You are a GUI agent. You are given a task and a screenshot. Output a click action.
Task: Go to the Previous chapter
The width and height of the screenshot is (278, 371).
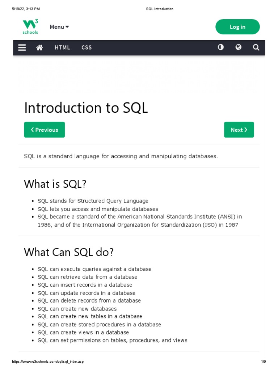(x=45, y=130)
